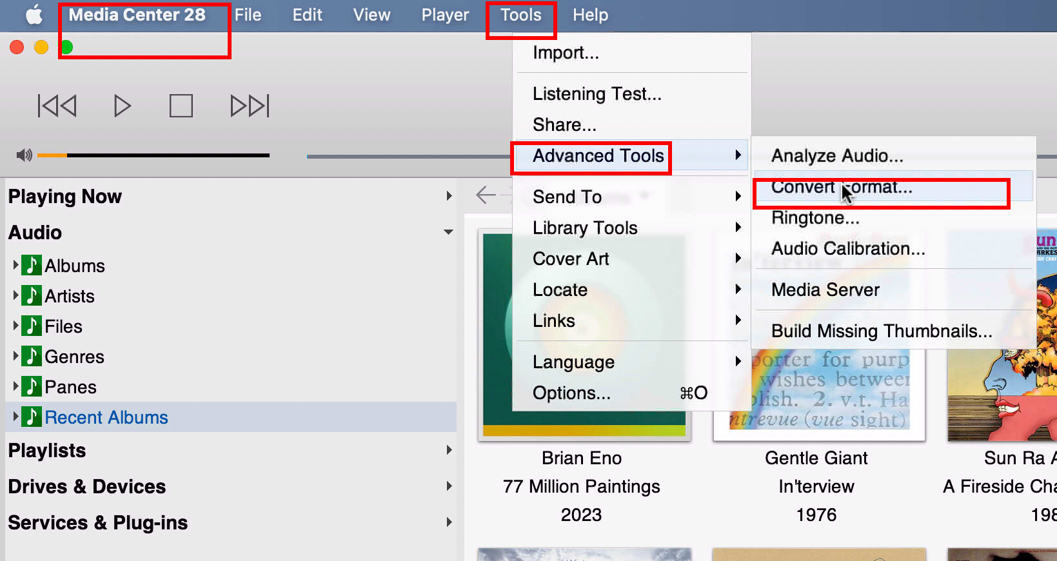This screenshot has height=561, width=1057.
Task: Open the Brian Eno album cover
Action: click(x=584, y=335)
